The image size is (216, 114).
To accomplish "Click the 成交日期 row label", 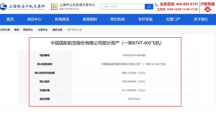I will point(45,99).
